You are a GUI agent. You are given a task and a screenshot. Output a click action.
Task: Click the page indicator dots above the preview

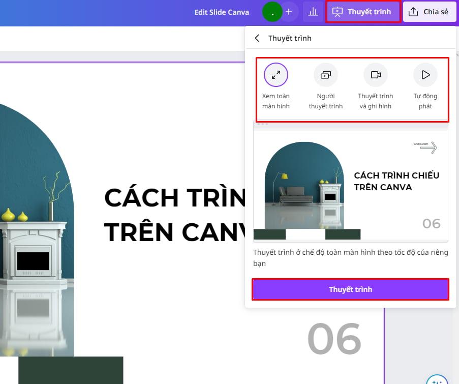262,124
